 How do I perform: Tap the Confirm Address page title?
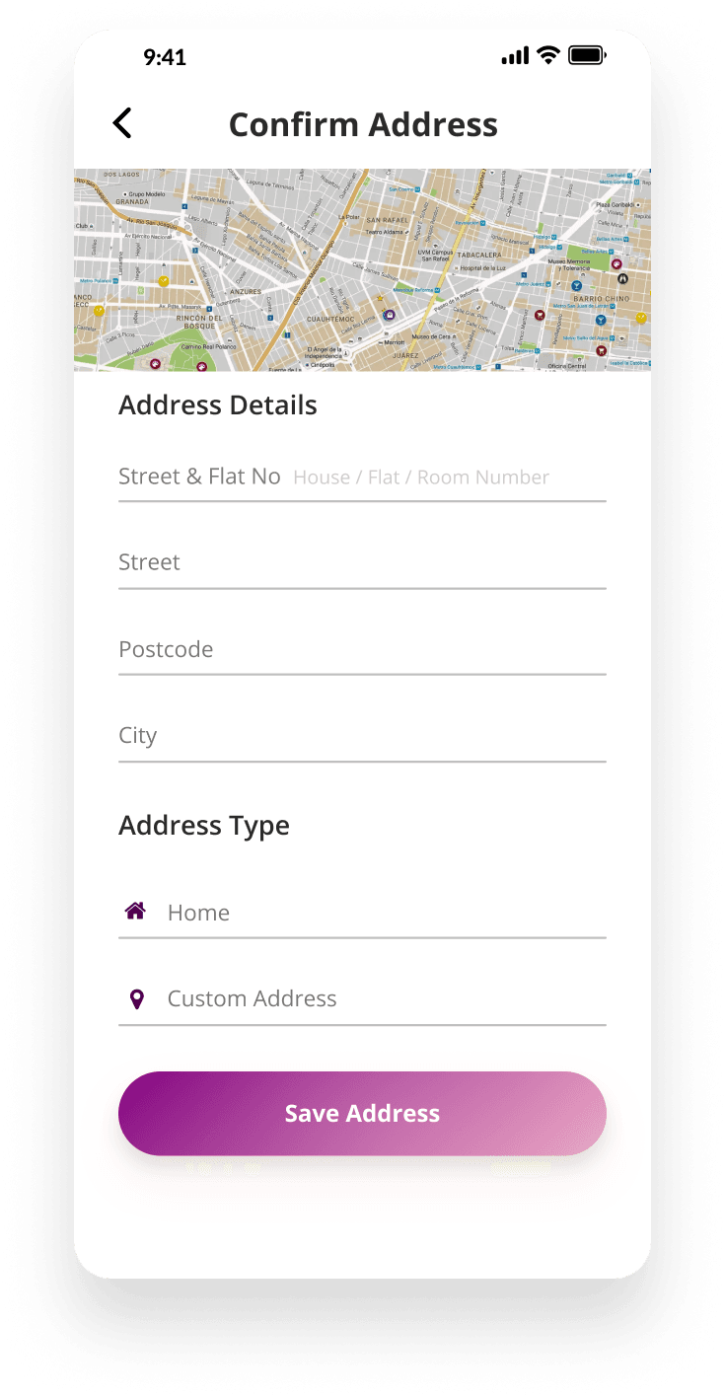[x=363, y=124]
